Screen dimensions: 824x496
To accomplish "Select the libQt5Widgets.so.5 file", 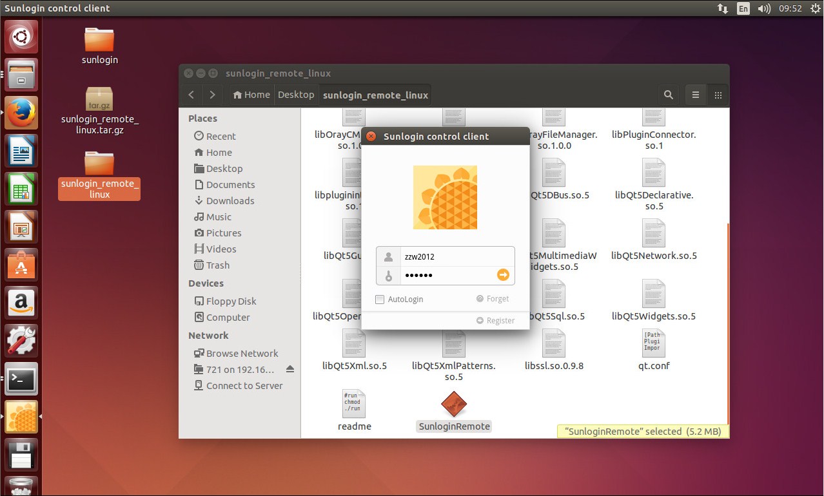I will (x=654, y=301).
